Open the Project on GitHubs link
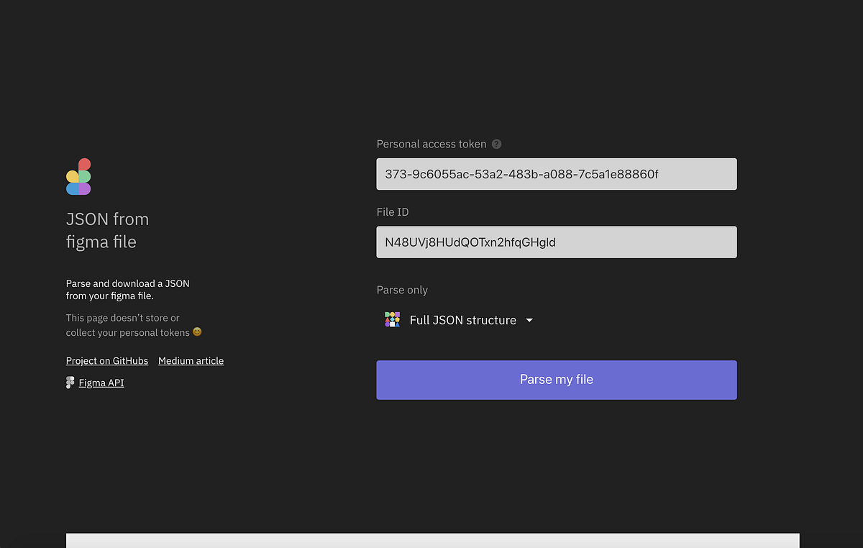The height and width of the screenshot is (548, 863). pos(106,360)
